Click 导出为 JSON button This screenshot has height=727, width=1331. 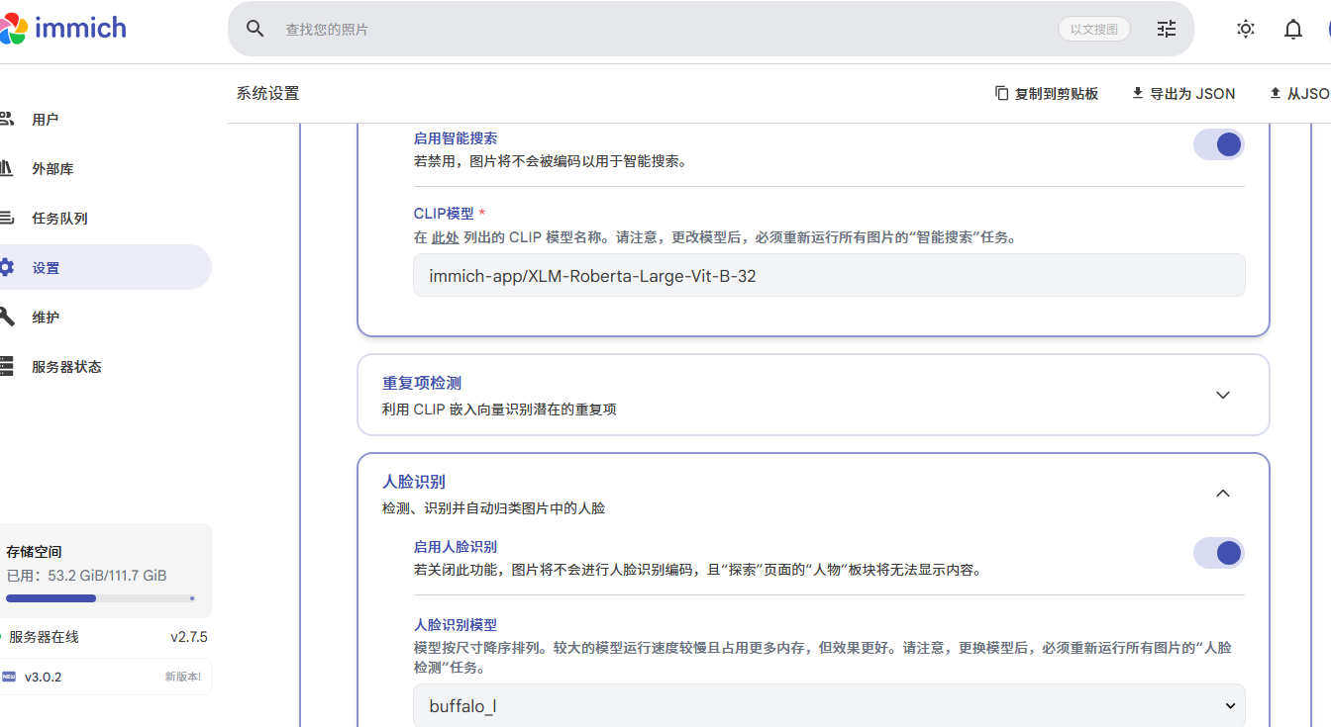1183,93
